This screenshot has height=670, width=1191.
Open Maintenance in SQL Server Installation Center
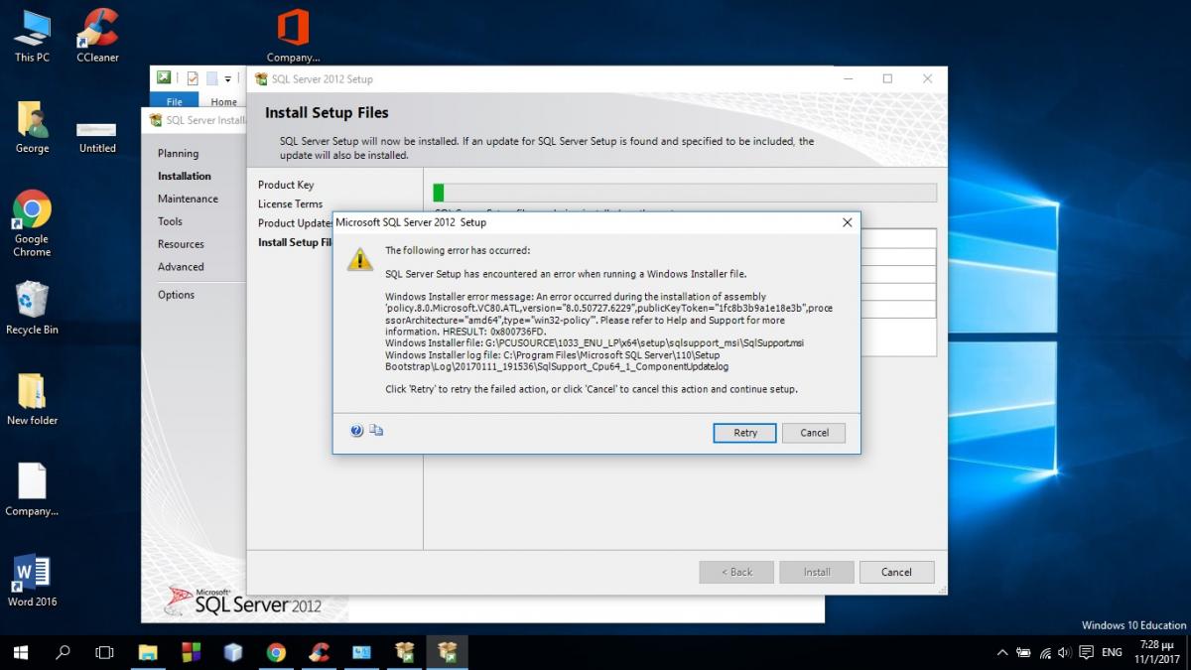point(188,199)
